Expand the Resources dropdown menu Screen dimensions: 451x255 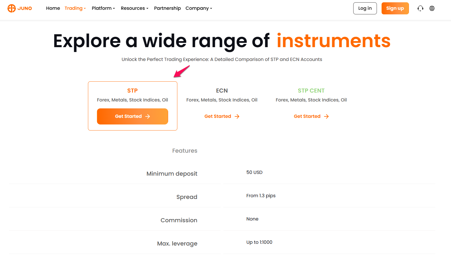pyautogui.click(x=135, y=8)
